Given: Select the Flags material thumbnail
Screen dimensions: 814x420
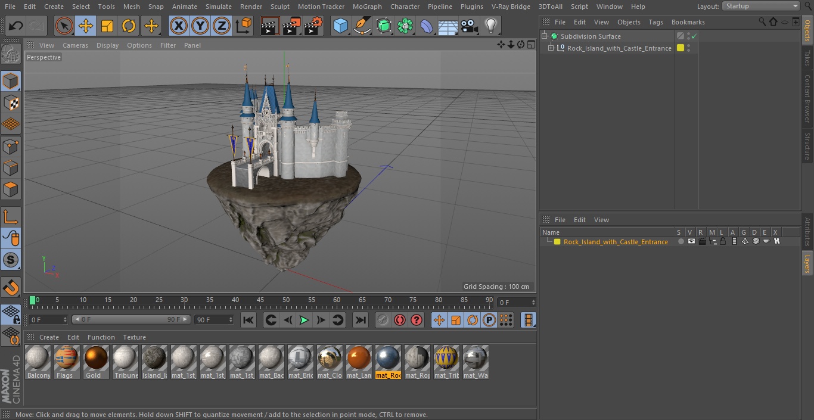Looking at the screenshot, I should (x=66, y=362).
